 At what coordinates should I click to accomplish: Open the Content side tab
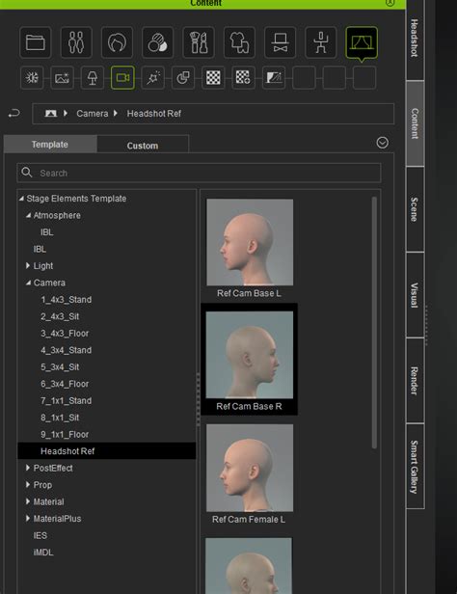(415, 123)
